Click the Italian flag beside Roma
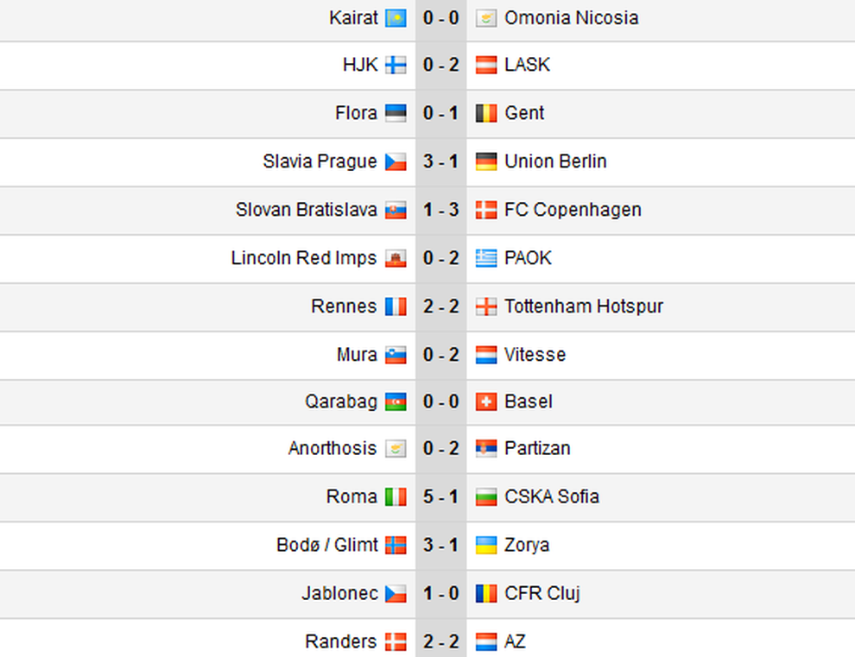This screenshot has width=855, height=657. pyautogui.click(x=396, y=497)
